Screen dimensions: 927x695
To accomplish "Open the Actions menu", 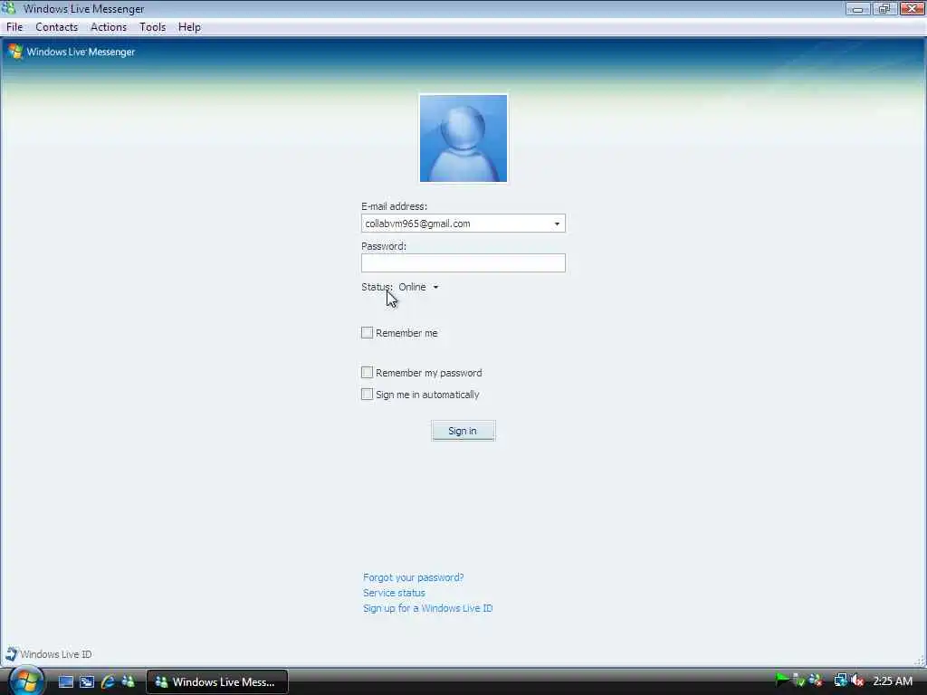I will 109,27.
